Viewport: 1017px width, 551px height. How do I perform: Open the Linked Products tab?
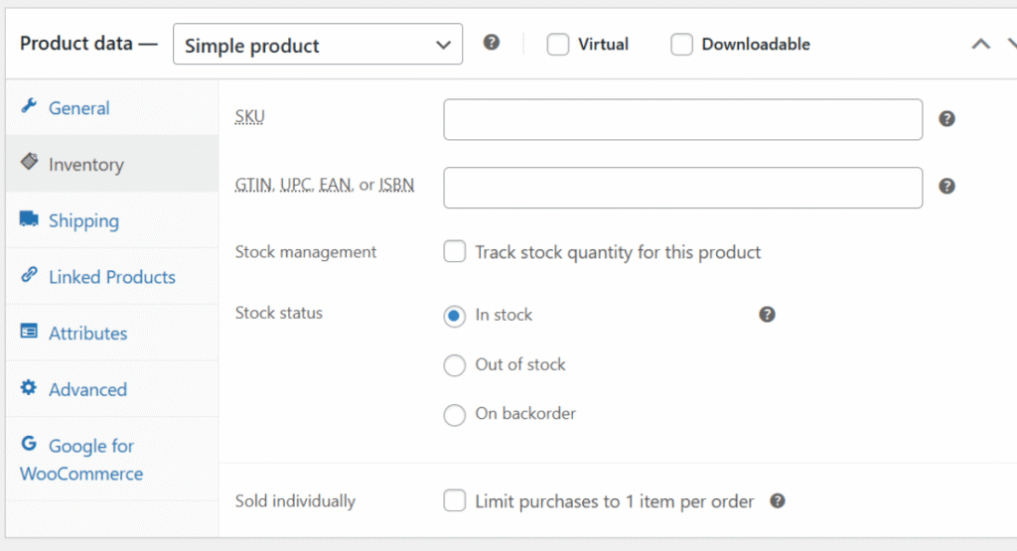111,277
